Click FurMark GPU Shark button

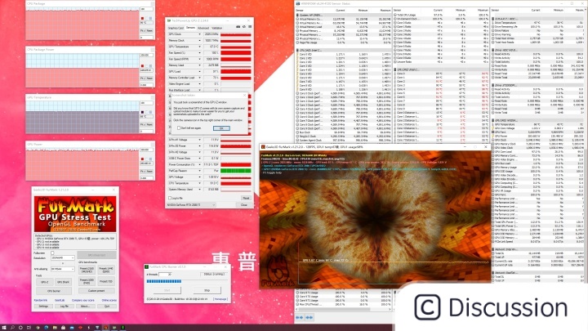tap(63, 281)
